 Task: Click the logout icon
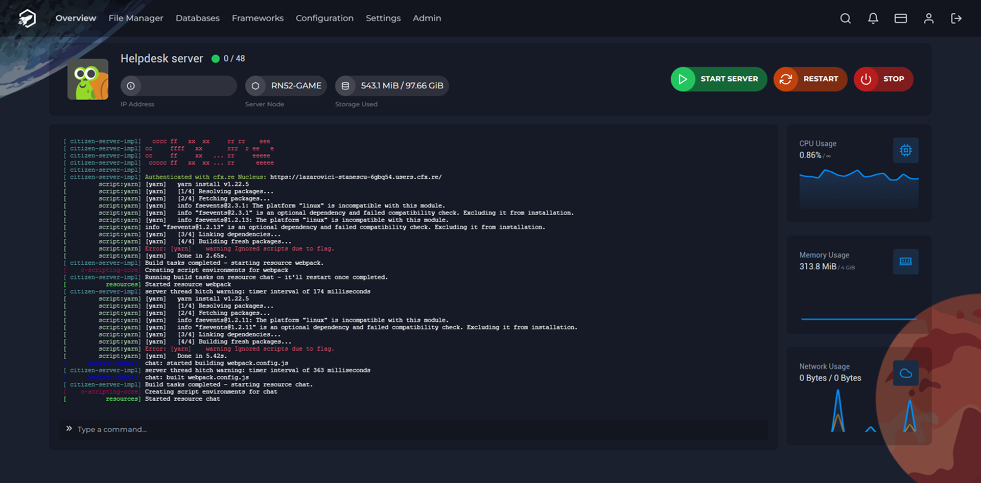(956, 18)
